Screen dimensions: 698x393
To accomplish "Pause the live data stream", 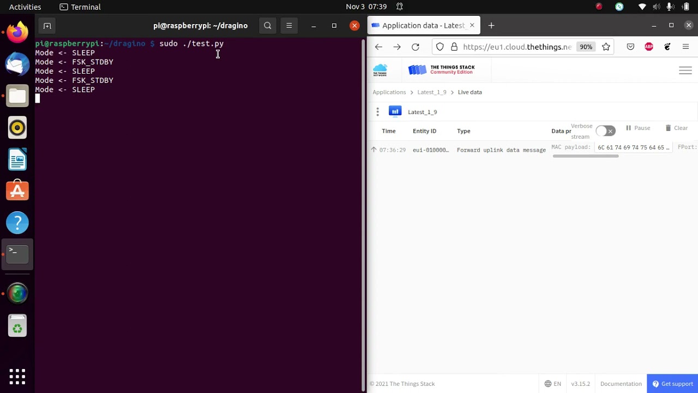I will pos(637,128).
